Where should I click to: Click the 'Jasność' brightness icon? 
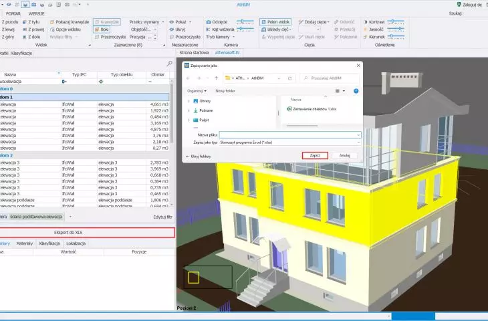(366, 29)
